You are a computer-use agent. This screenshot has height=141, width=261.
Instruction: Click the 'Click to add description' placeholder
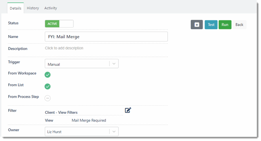tap(64, 48)
